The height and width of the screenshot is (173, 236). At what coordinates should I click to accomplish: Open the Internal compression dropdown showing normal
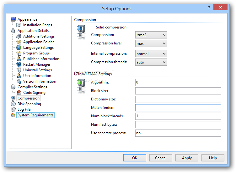point(151,54)
